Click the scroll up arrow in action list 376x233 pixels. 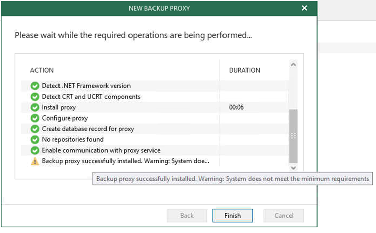pyautogui.click(x=293, y=64)
